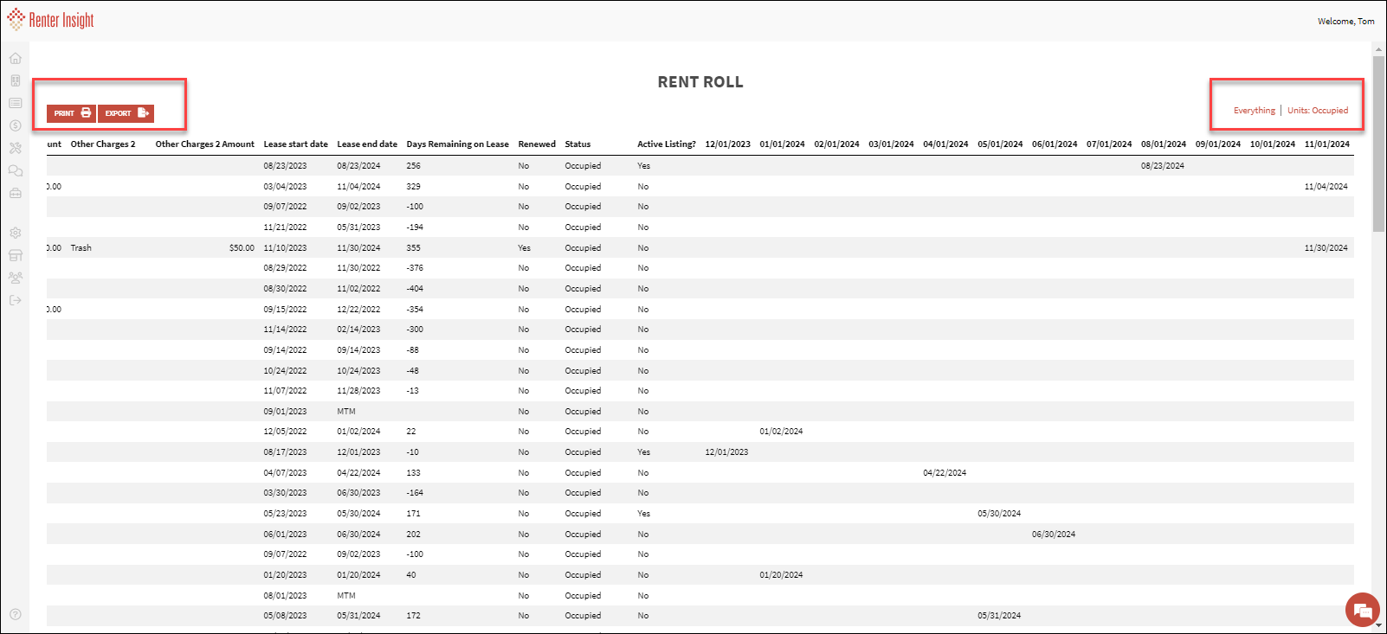
Task: Click the 01/02/2024 expiration cell
Action: click(781, 432)
